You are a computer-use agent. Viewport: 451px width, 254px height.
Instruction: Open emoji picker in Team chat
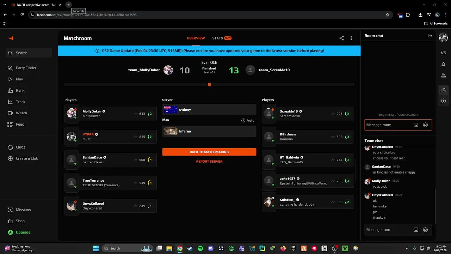click(425, 230)
